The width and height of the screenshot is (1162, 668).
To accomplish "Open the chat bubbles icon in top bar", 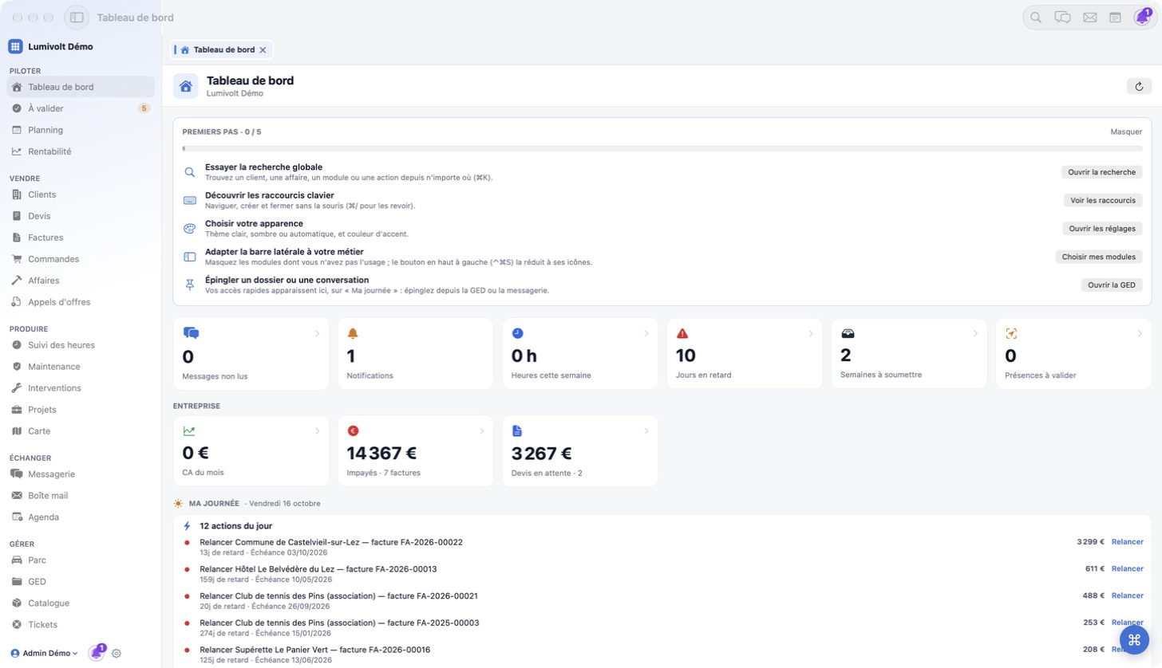I will point(1062,18).
